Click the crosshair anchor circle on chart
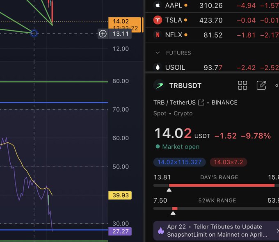The image size is (279, 242). point(34,33)
